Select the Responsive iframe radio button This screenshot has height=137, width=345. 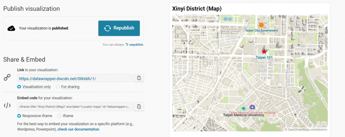19,116
